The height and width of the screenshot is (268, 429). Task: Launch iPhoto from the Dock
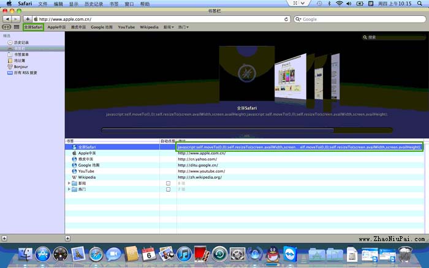coord(166,254)
